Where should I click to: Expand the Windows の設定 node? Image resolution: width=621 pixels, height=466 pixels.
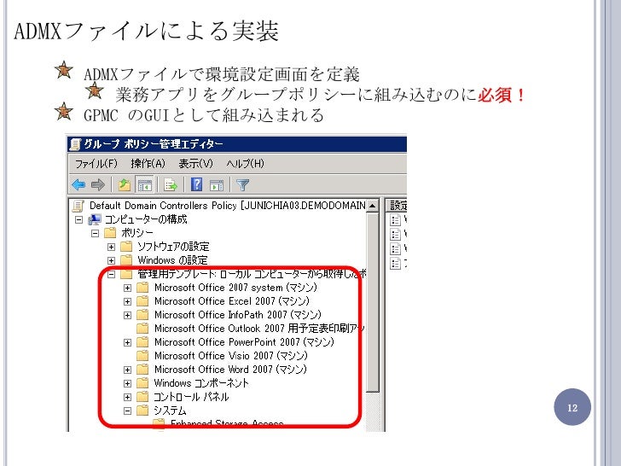111,260
